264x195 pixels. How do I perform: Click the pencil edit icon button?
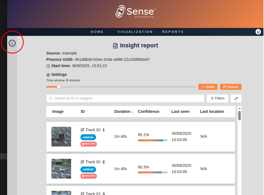[x=236, y=98]
